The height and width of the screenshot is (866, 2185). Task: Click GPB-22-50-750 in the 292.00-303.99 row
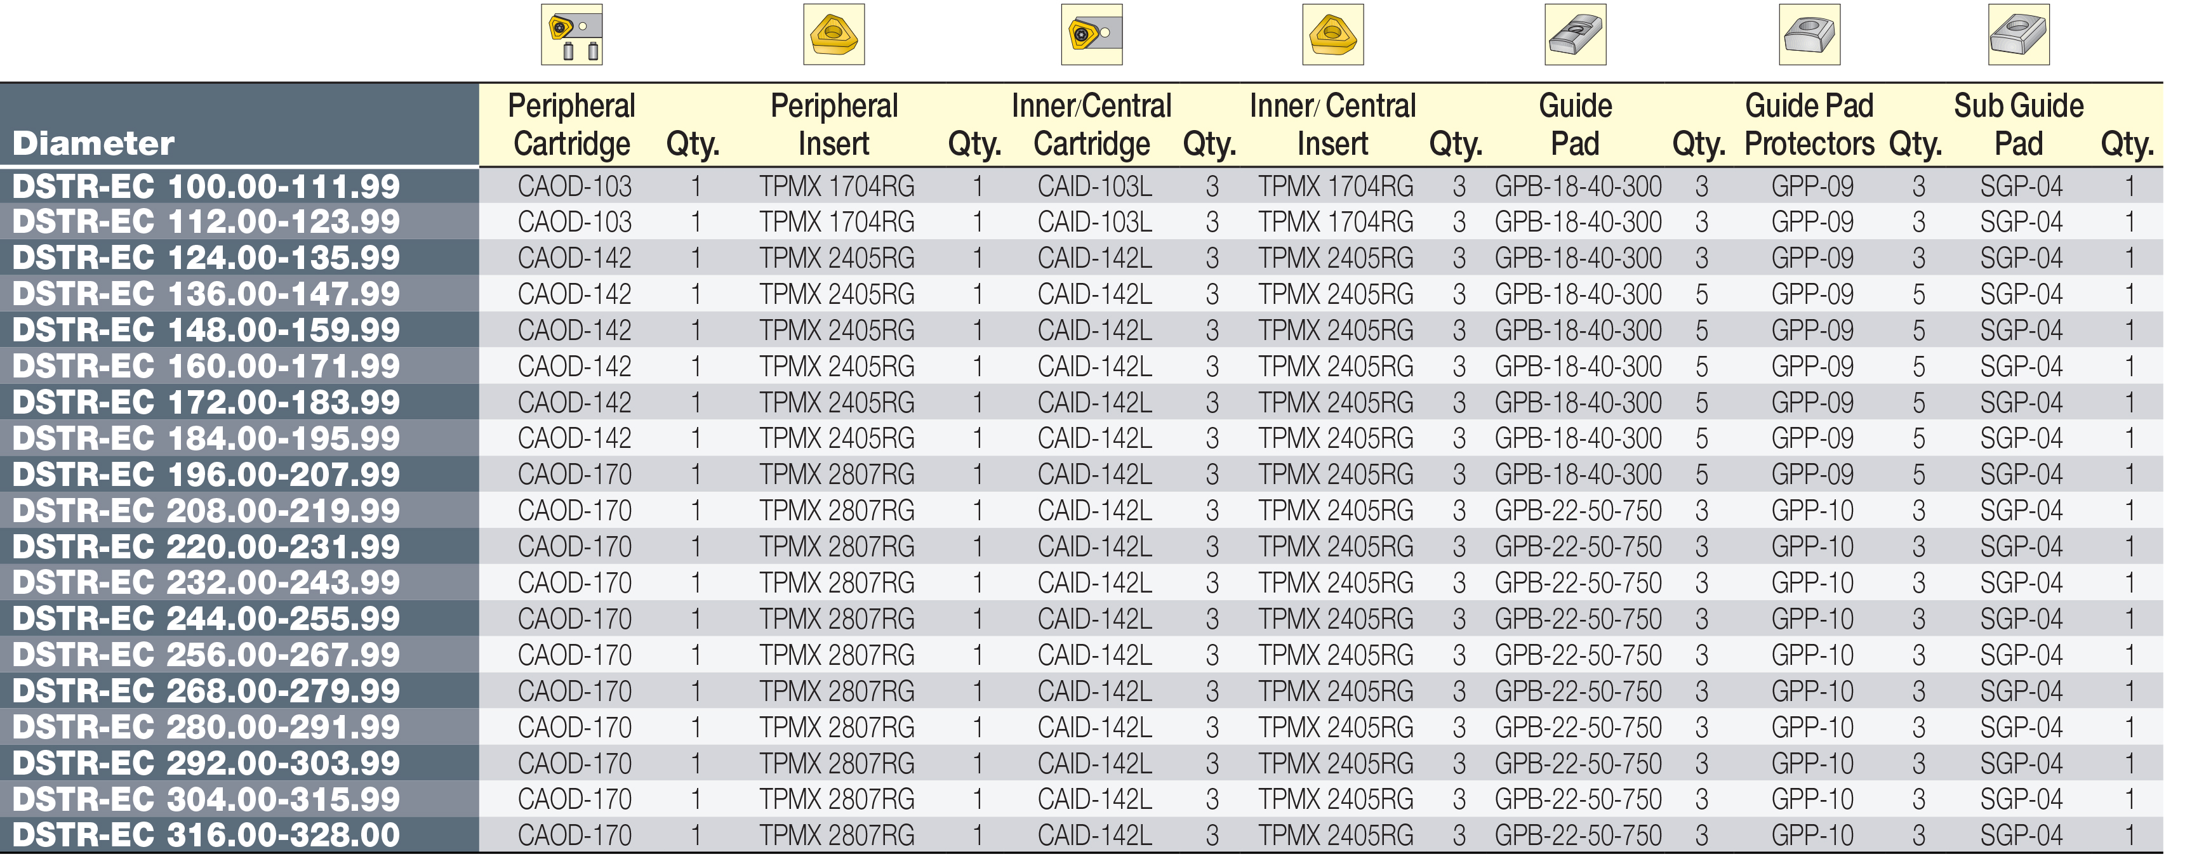pos(1577,763)
